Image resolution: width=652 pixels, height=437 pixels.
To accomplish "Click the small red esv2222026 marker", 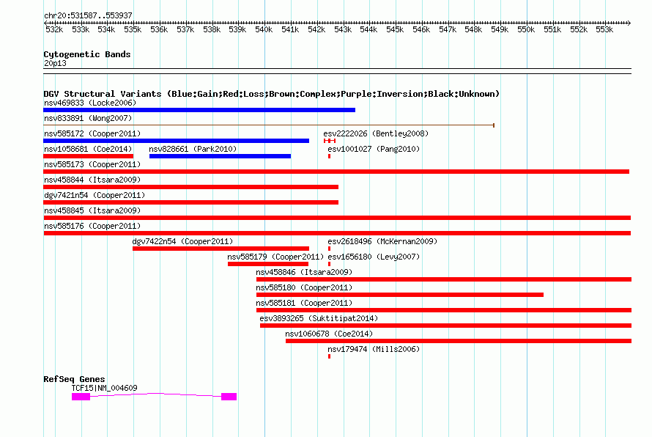I will click(330, 141).
